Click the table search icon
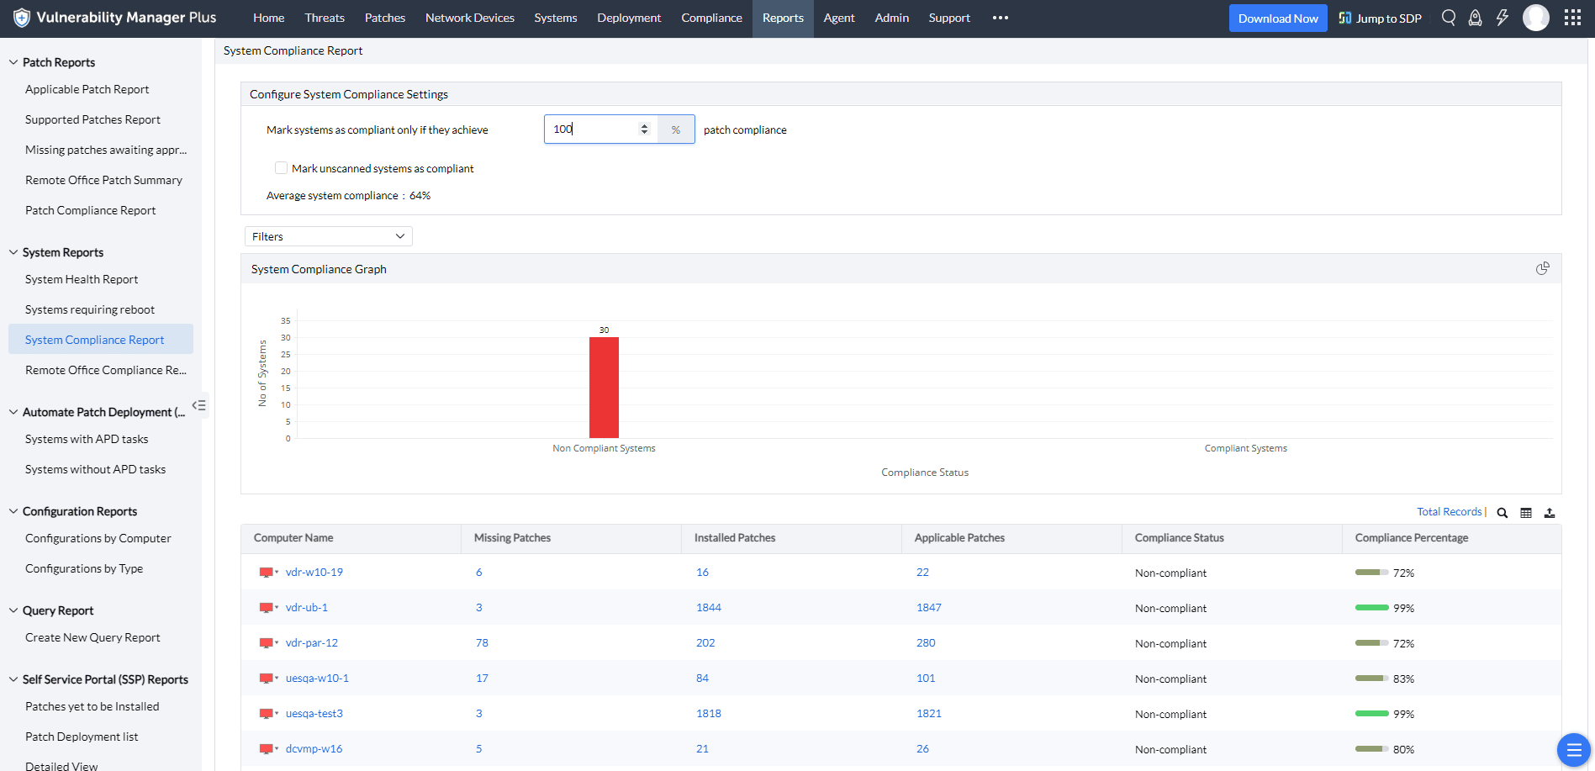1595x771 pixels. pyautogui.click(x=1502, y=513)
